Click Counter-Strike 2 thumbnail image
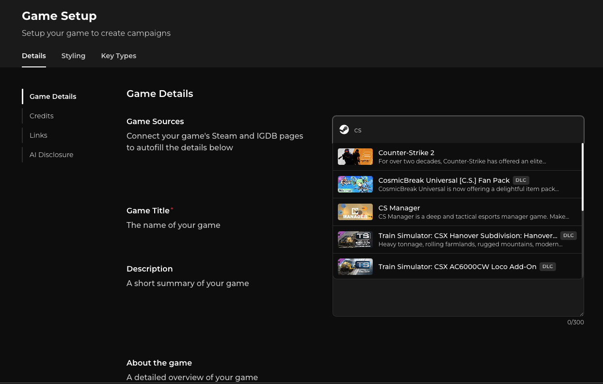The height and width of the screenshot is (384, 603). pyautogui.click(x=355, y=157)
